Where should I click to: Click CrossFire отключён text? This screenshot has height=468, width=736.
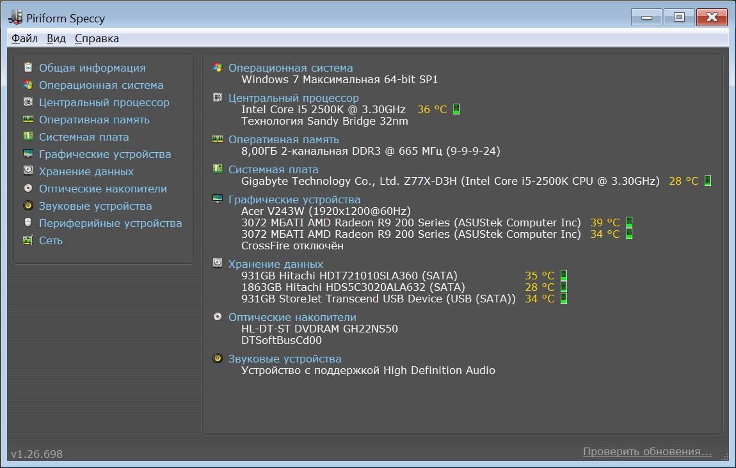[x=292, y=246]
